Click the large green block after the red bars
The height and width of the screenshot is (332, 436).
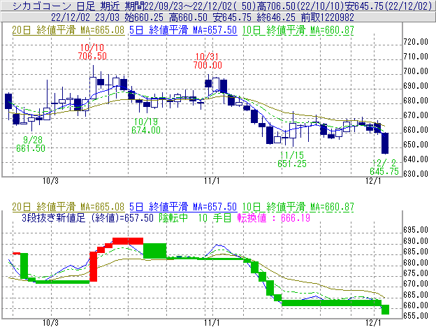coord(155,251)
